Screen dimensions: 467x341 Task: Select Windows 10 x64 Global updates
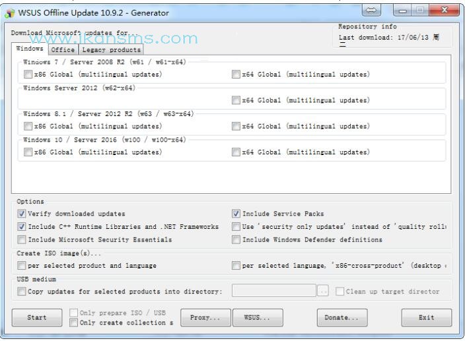236,152
